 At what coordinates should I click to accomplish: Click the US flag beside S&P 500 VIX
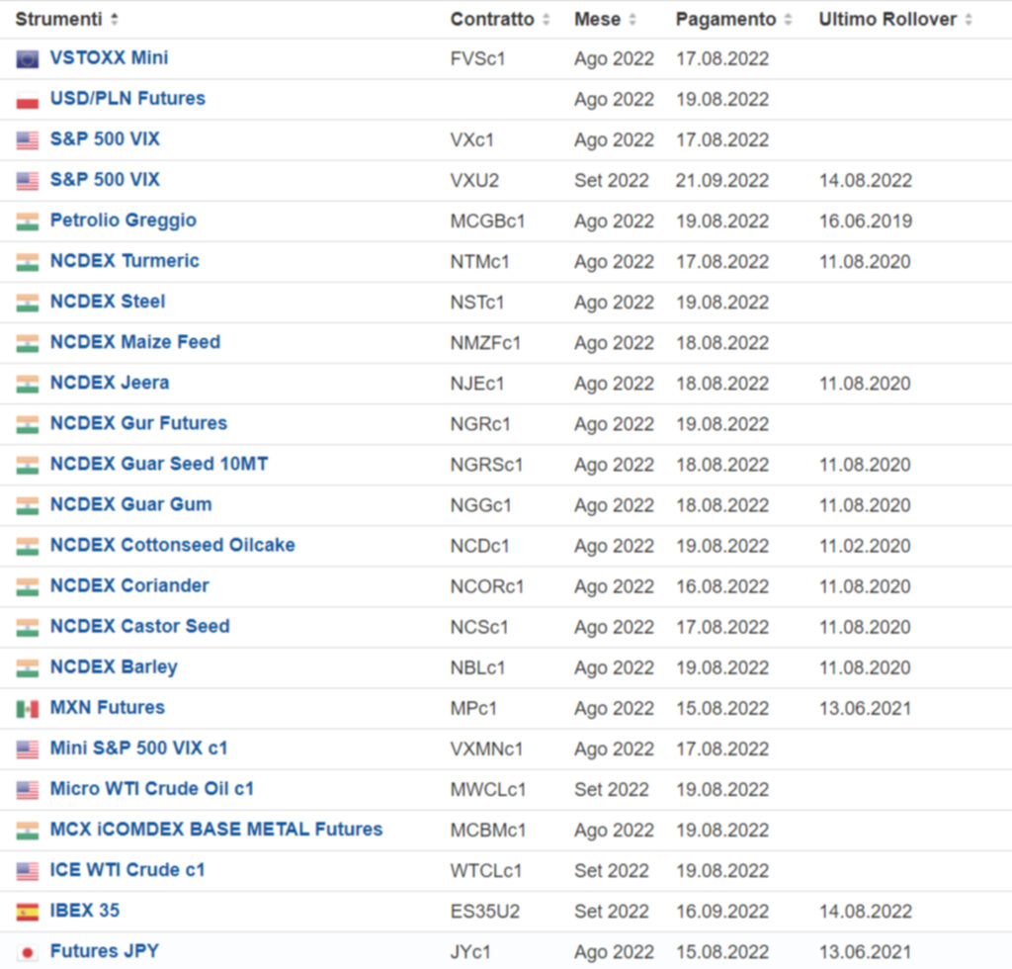click(28, 139)
